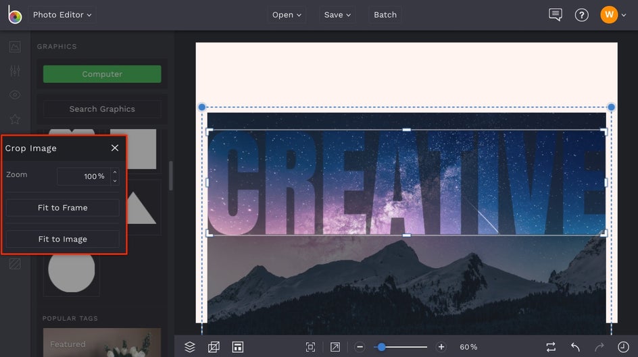Image resolution: width=638 pixels, height=357 pixels.
Task: Open the Image Manager sidebar icon
Action: tap(15, 47)
